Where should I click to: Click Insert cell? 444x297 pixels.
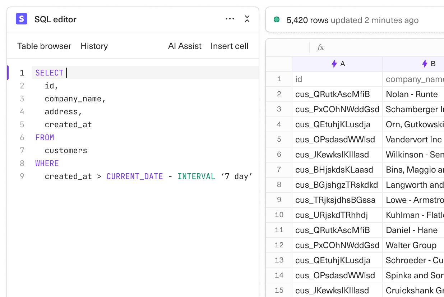pos(230,46)
